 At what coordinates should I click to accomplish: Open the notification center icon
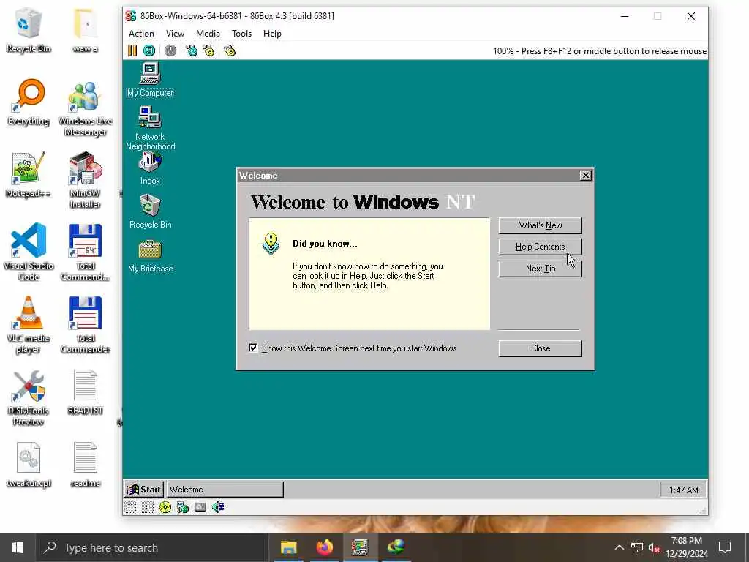(x=725, y=547)
